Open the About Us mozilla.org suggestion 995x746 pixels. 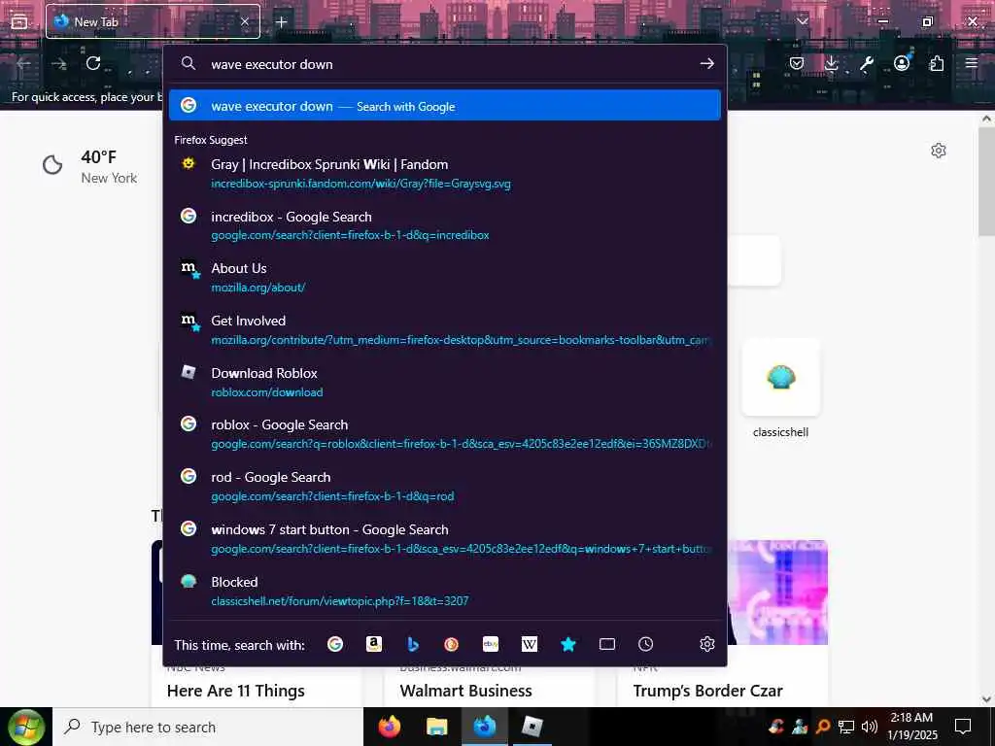[445, 277]
